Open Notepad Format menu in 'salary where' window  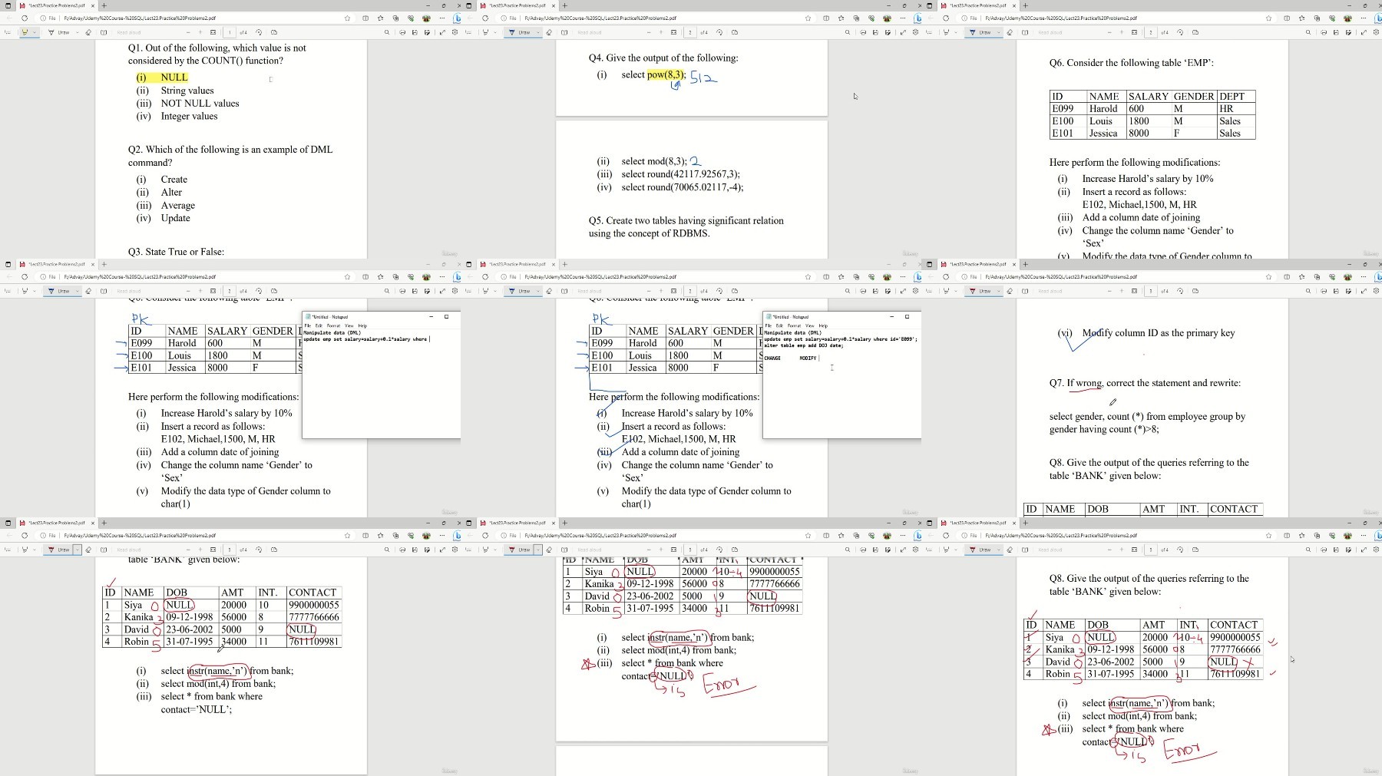coord(333,325)
